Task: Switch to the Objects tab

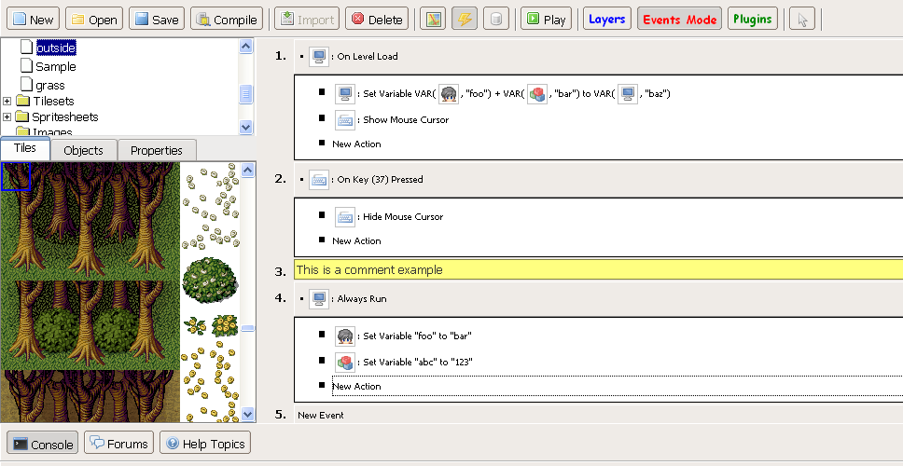Action: (84, 151)
